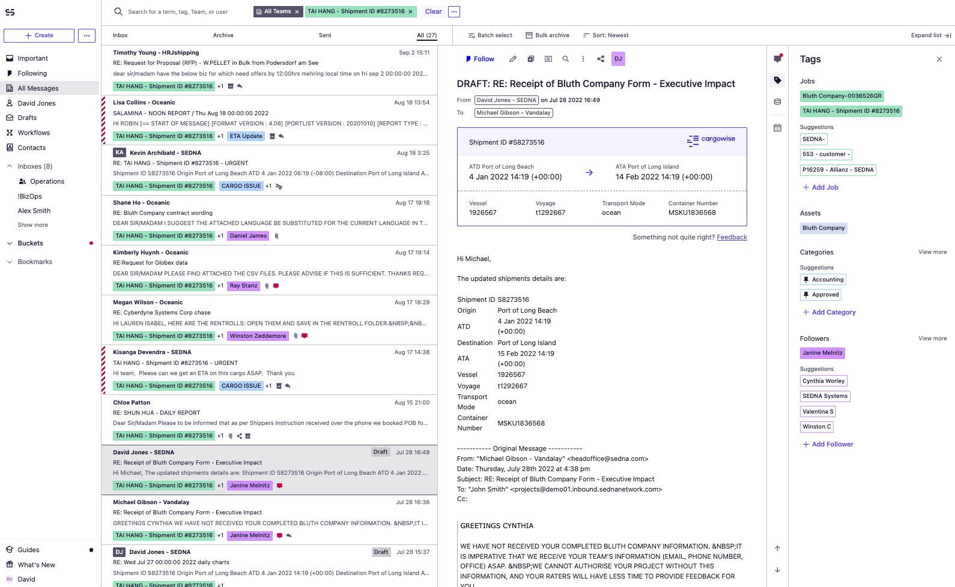This screenshot has height=587, width=955.
Task: Add the P16259 - Allianz - SEDNA suggested job
Action: click(x=838, y=170)
